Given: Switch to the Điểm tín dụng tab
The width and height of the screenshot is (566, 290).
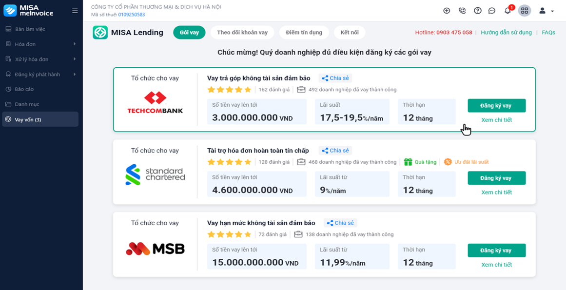Looking at the screenshot, I should click(304, 33).
